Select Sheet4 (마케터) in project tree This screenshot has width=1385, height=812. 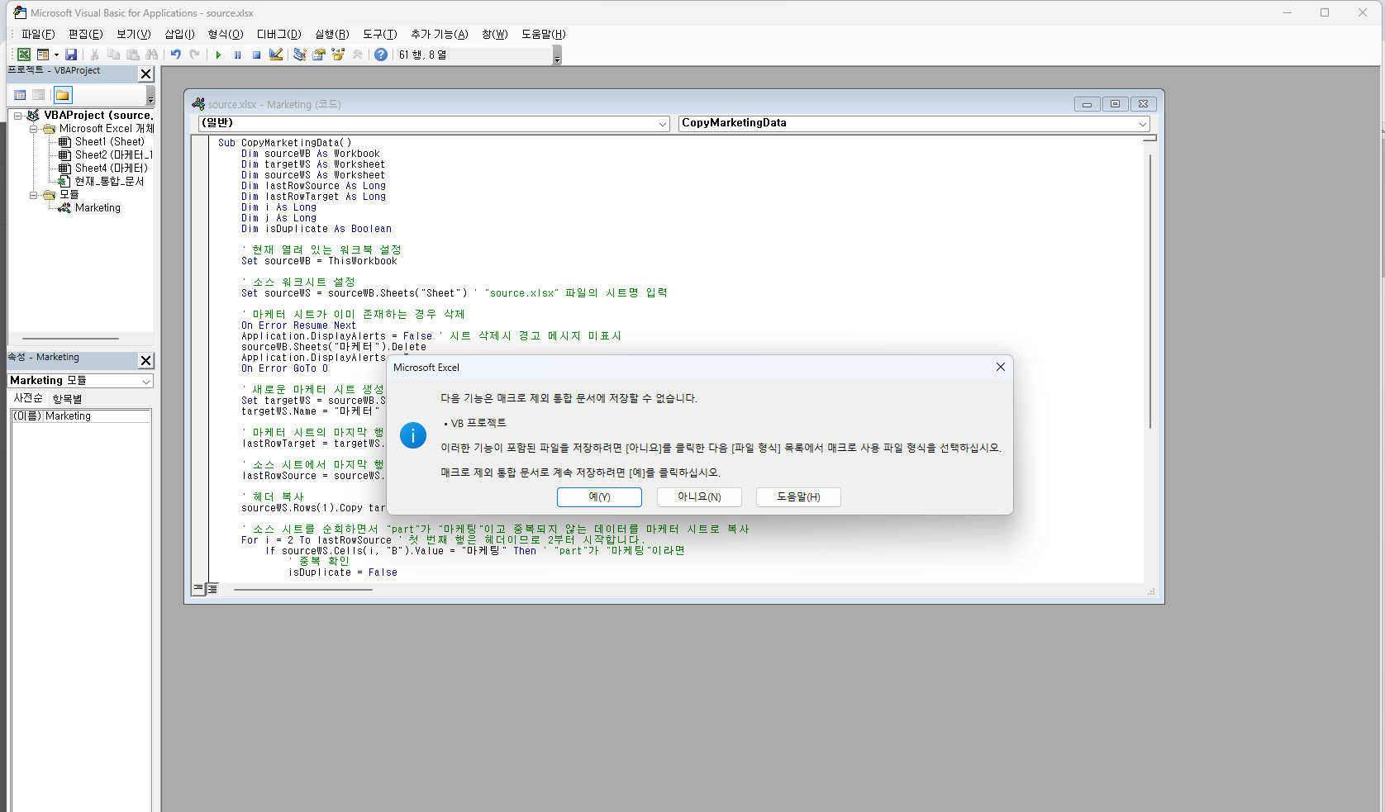[112, 169]
